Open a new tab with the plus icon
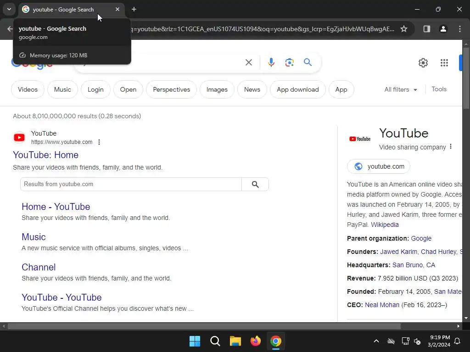The height and width of the screenshot is (352, 470). (134, 9)
